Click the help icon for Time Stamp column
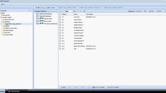This screenshot has width=166, height=93. (x=43, y=24)
